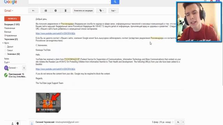
Task: Open the Gmail dropdown menu
Action: click(x=9, y=11)
